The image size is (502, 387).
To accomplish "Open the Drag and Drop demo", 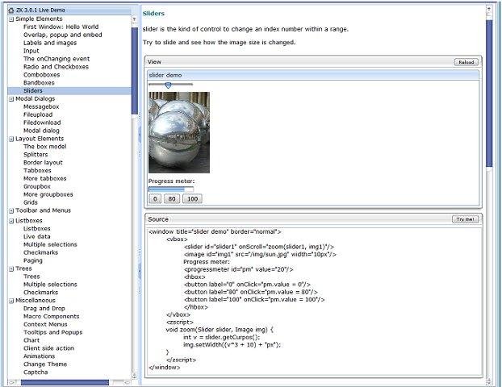I will 44,309.
